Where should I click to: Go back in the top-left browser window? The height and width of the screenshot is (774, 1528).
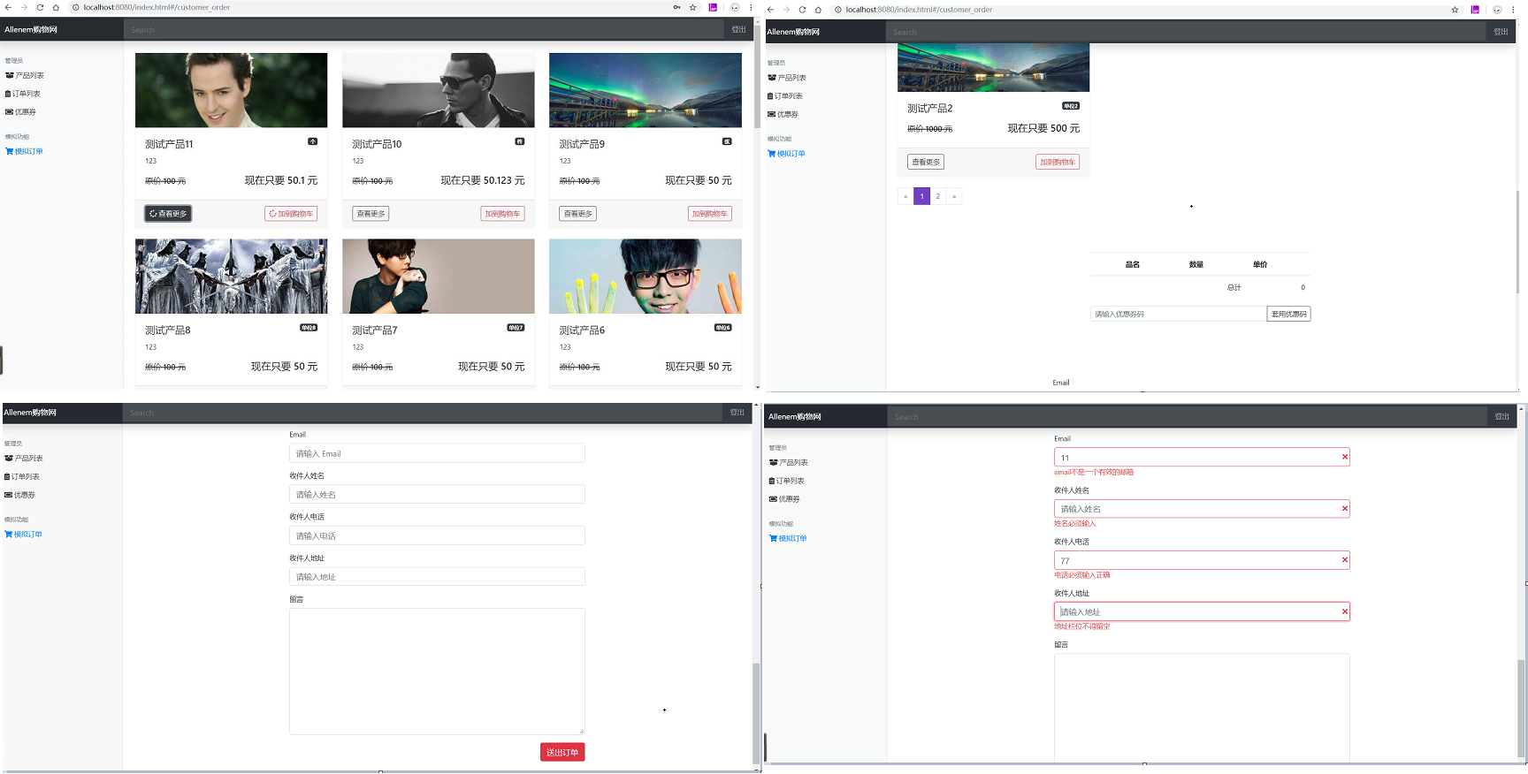pyautogui.click(x=8, y=7)
